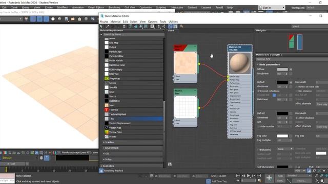Go to end frame button
The height and width of the screenshot is (184, 328).
click(259, 176)
